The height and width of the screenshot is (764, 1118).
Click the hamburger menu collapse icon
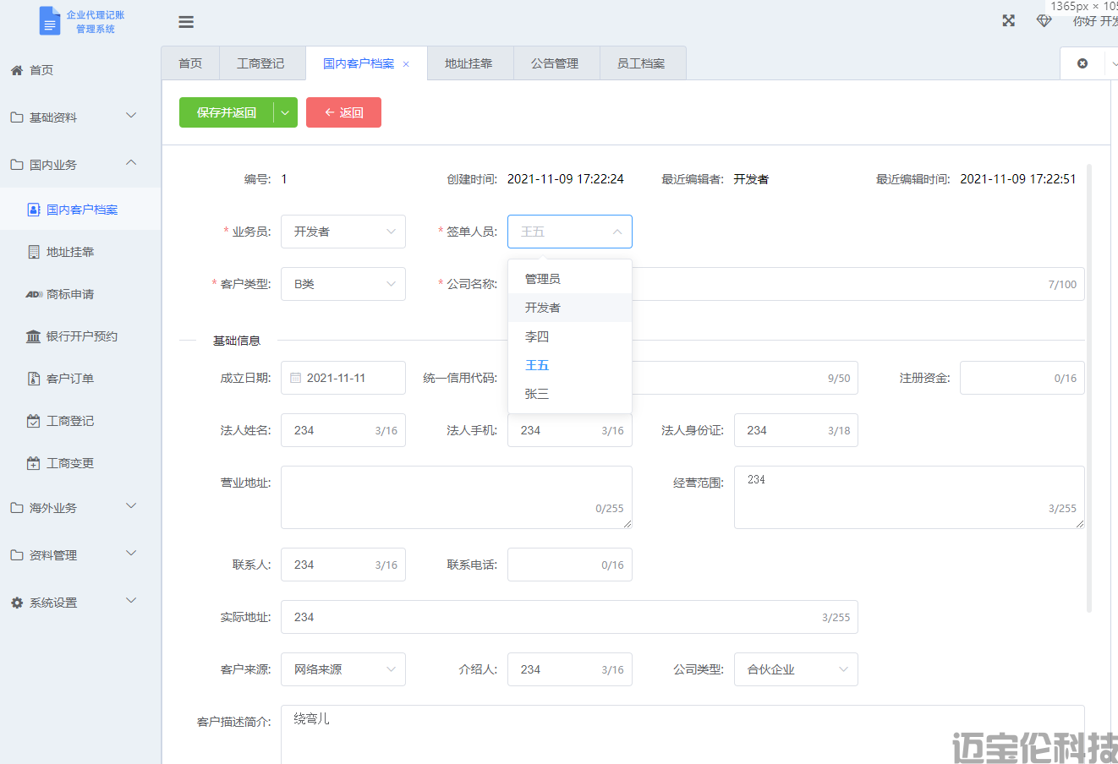pyautogui.click(x=186, y=22)
